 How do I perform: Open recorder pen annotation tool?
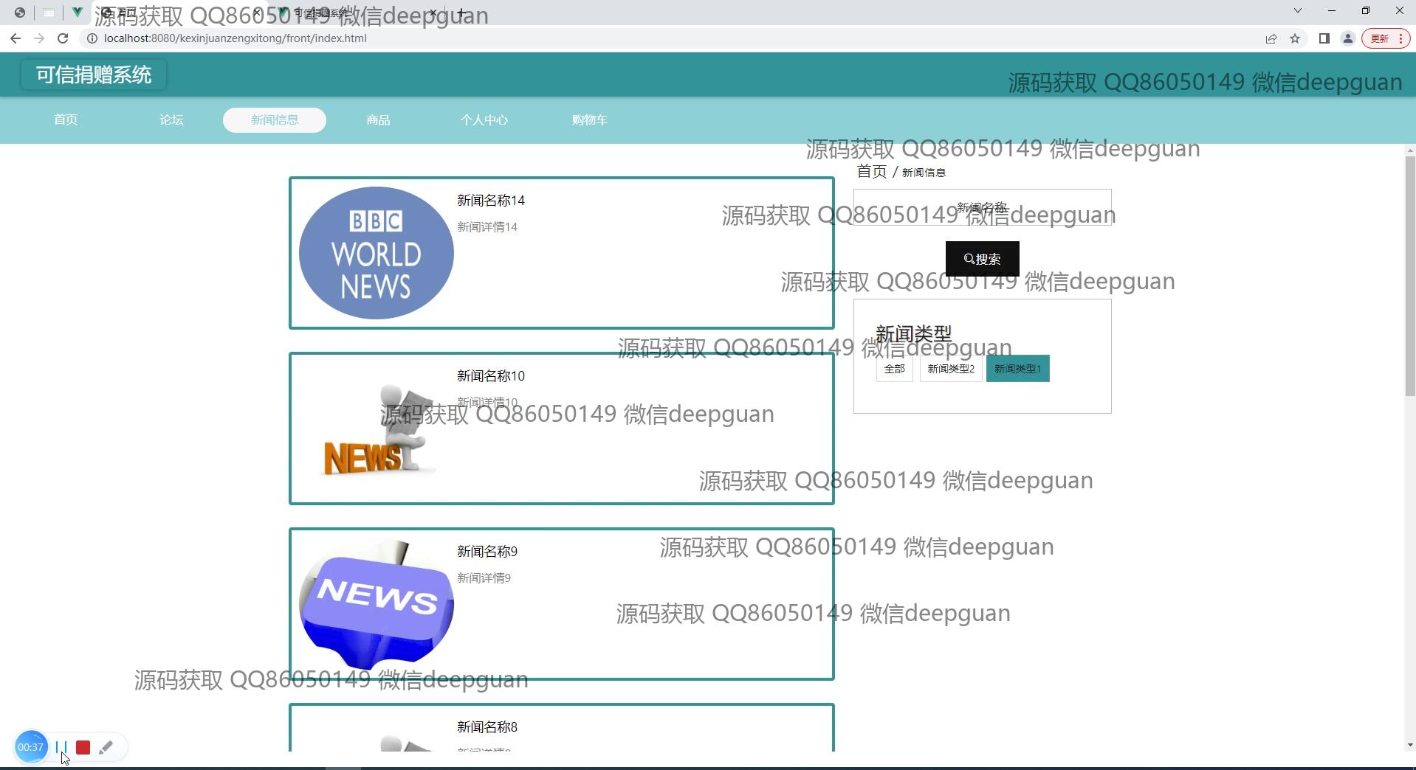pyautogui.click(x=106, y=747)
